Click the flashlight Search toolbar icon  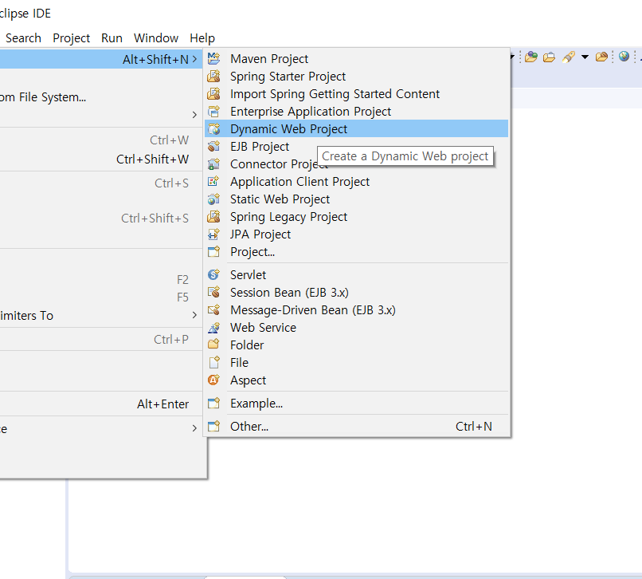568,57
